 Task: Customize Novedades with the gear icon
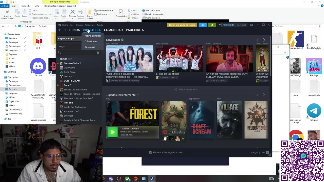tap(122, 40)
